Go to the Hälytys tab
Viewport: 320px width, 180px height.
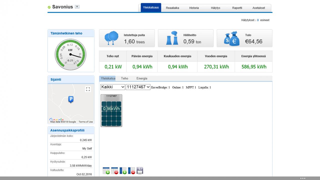coord(215,8)
